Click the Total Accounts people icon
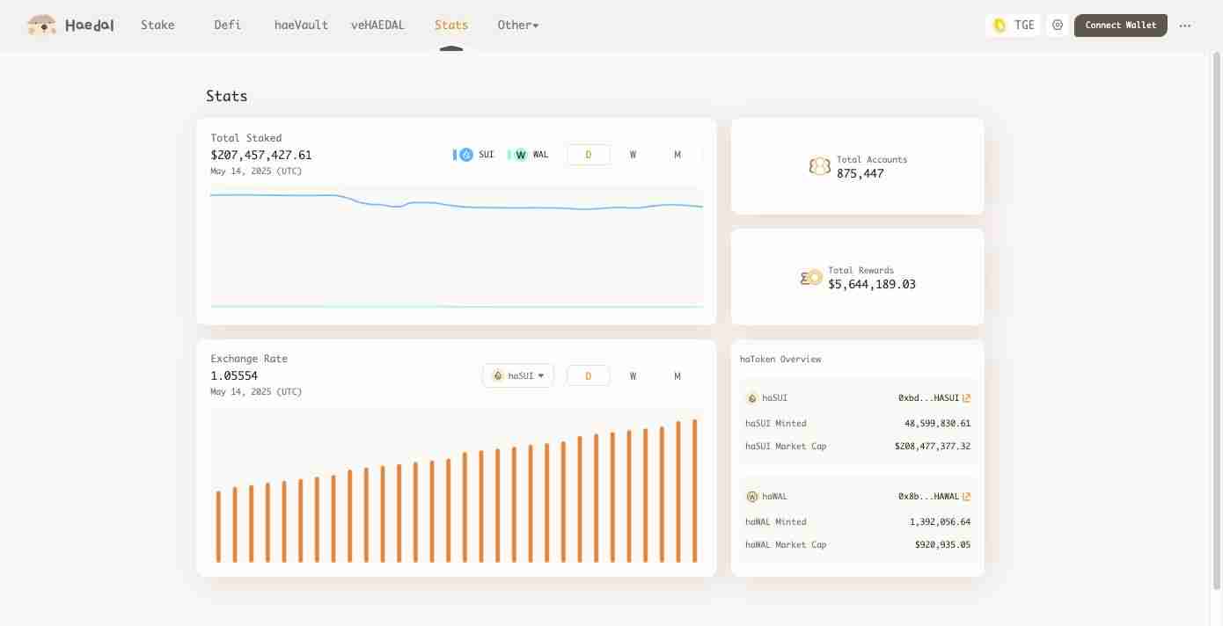Viewport: 1223px width, 626px height. 819,166
